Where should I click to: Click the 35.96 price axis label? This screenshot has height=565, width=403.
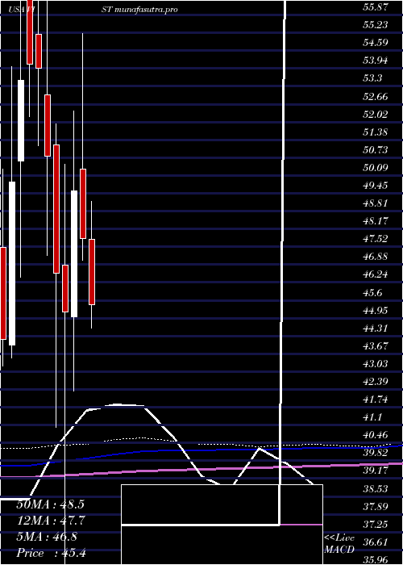click(x=376, y=560)
